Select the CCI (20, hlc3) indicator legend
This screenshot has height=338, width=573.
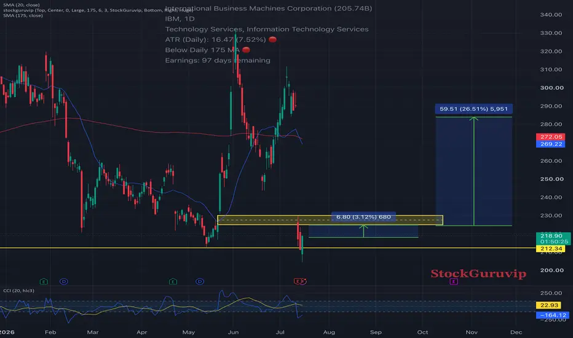pos(18,291)
